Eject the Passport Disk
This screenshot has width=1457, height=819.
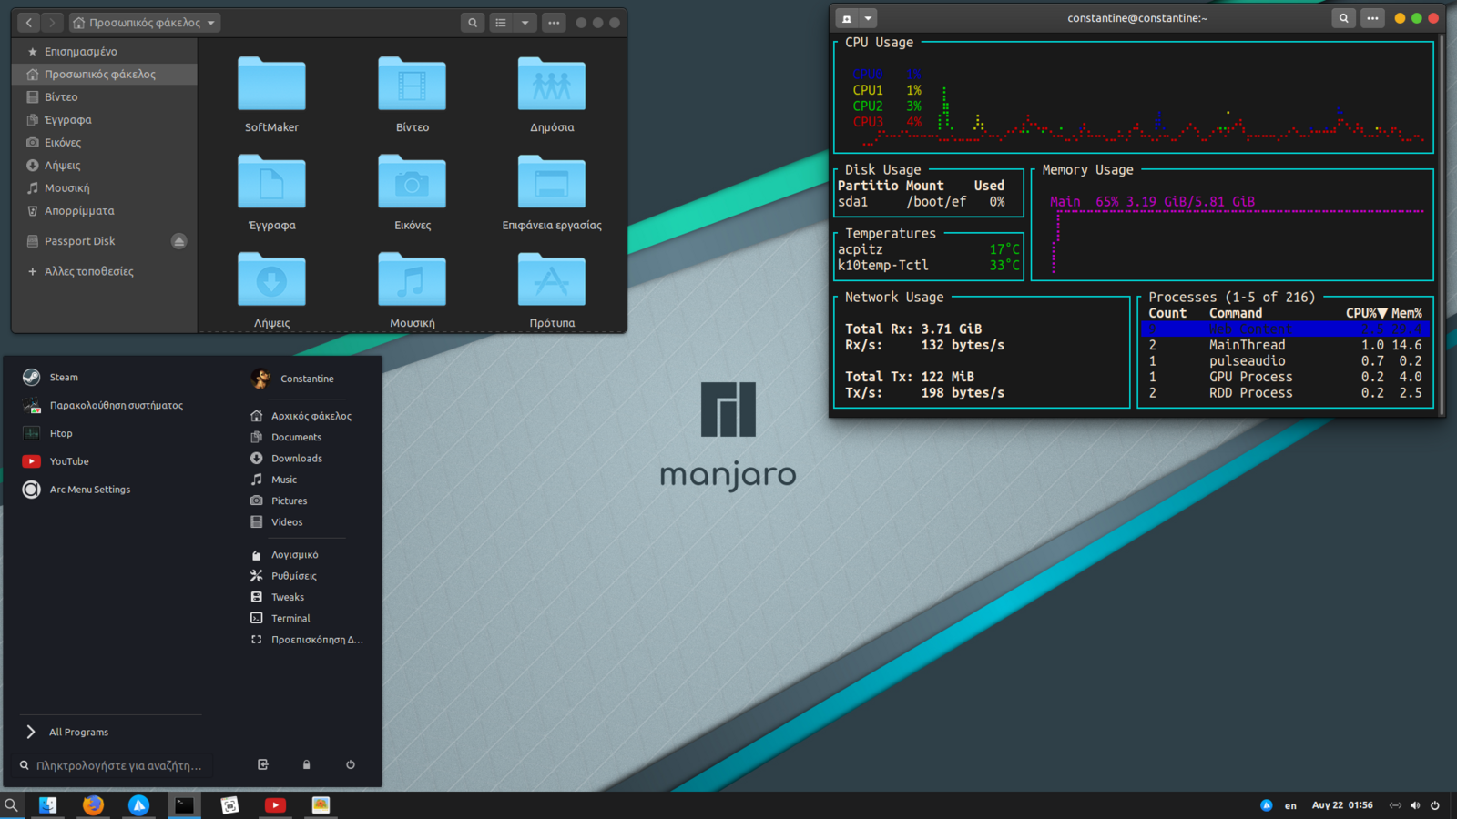[x=179, y=241]
